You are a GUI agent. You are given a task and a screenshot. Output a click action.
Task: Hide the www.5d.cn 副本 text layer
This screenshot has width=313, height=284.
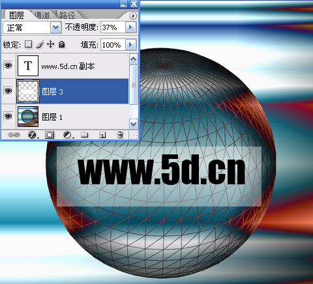pyautogui.click(x=8, y=66)
